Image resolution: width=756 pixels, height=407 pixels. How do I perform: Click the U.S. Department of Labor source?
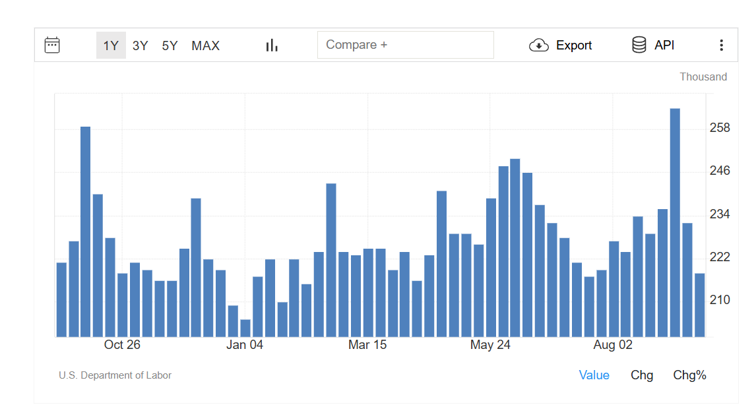[115, 375]
